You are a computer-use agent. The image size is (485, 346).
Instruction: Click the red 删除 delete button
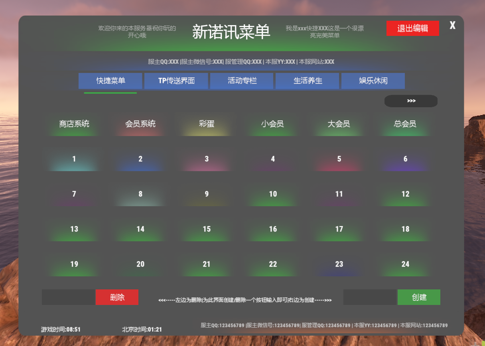click(117, 297)
